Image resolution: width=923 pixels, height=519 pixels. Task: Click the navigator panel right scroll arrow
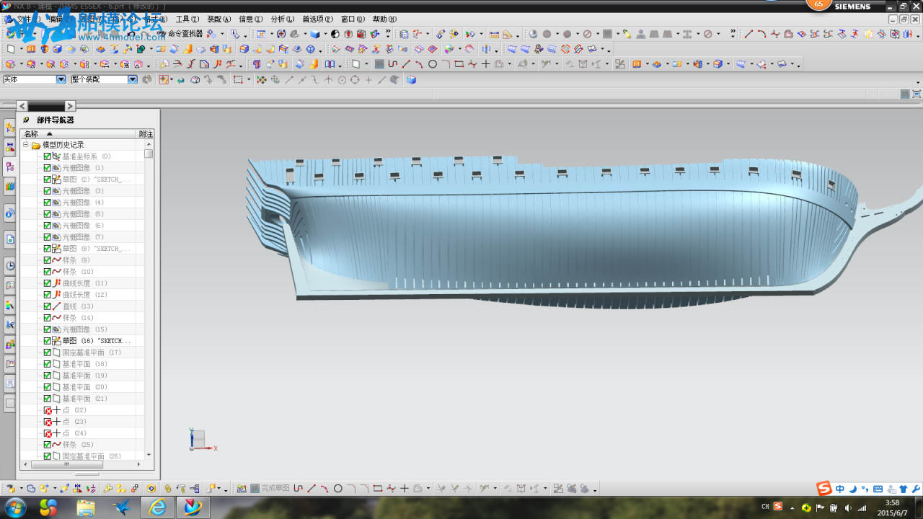70,106
